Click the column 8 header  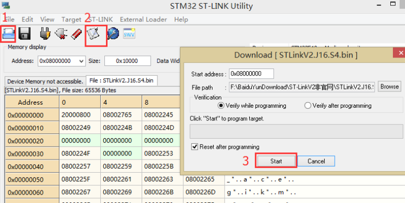click(161, 102)
